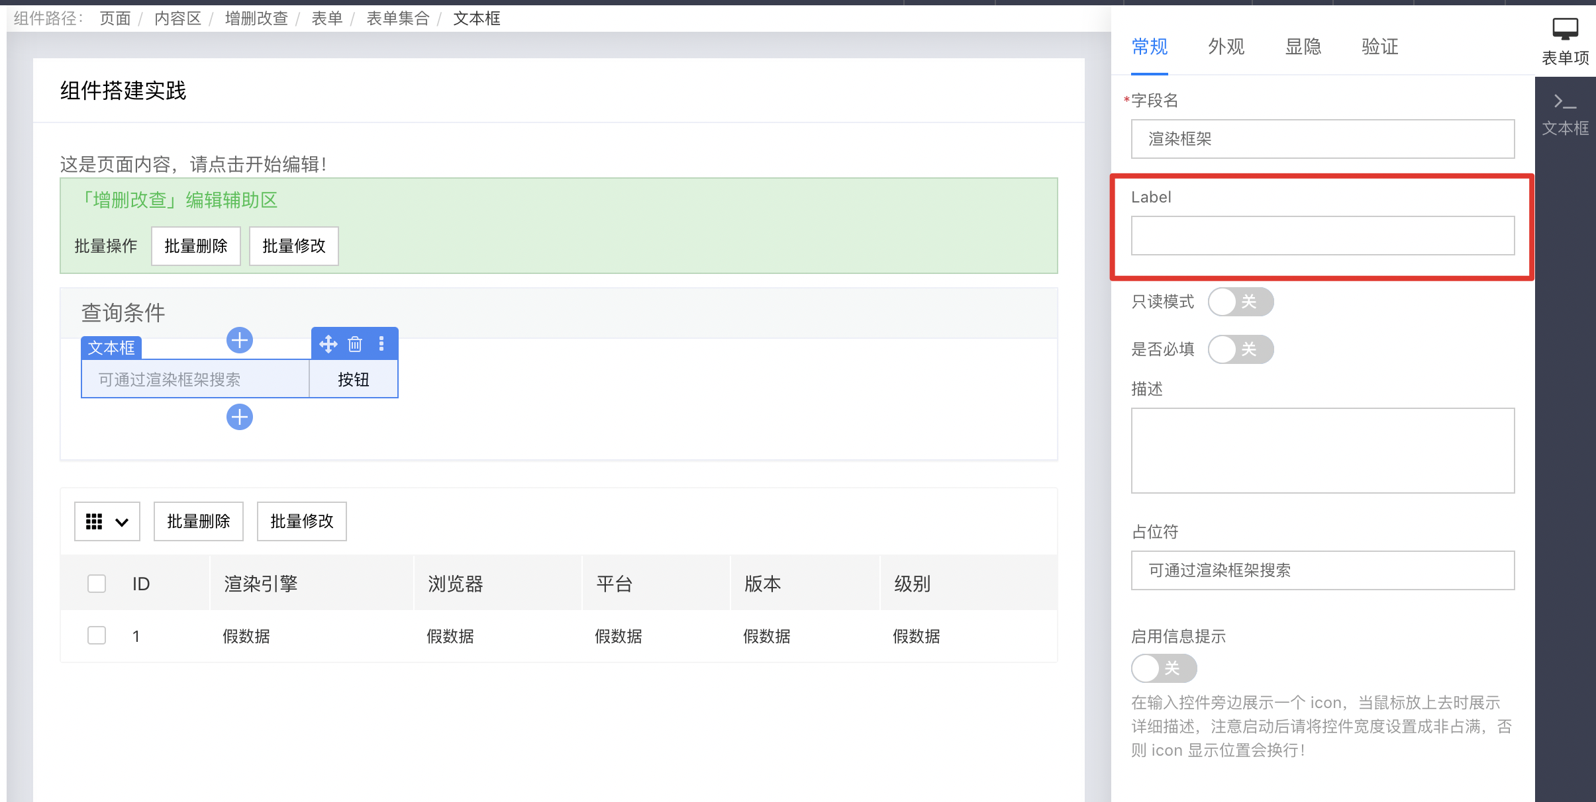The height and width of the screenshot is (802, 1596).
Task: Click the plus icon below the text box
Action: tap(240, 417)
